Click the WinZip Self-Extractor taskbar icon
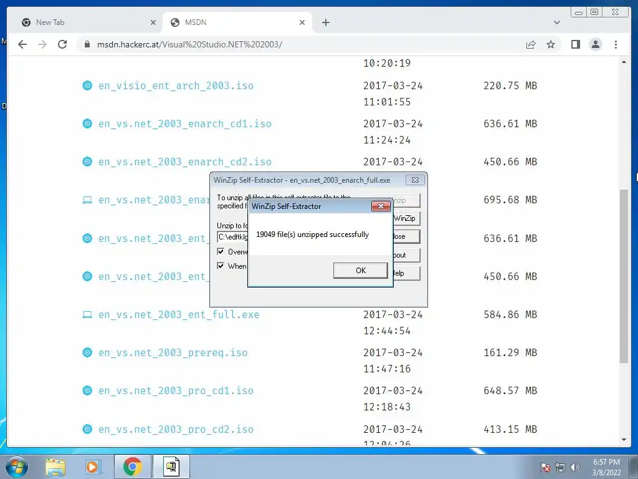The image size is (638, 479). (171, 467)
